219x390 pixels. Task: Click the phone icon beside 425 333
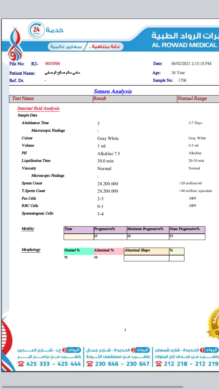pyautogui.click(x=21, y=364)
